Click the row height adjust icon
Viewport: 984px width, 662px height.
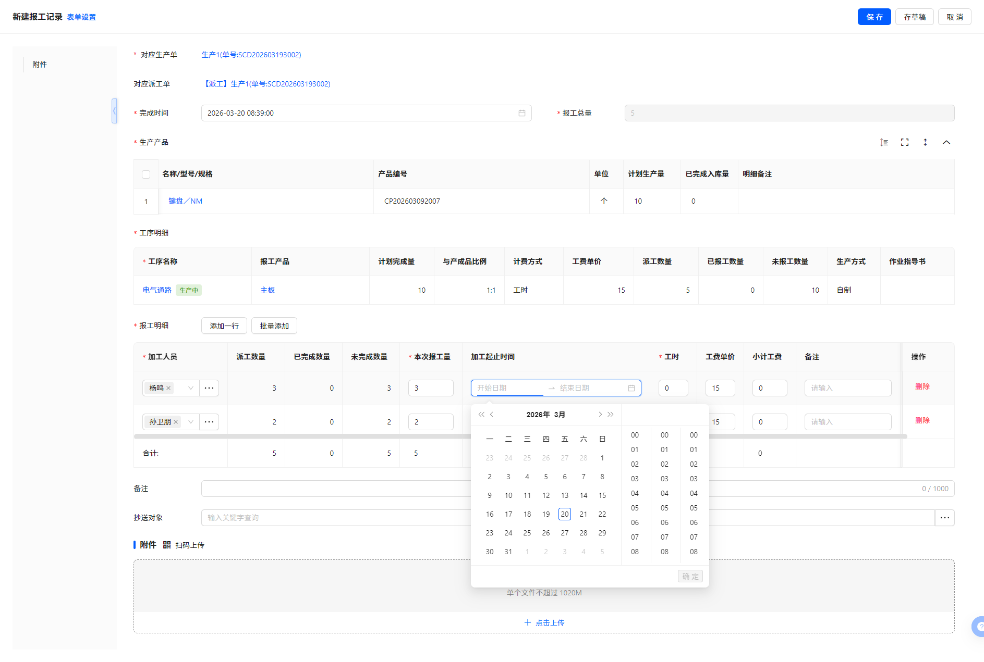(x=884, y=142)
